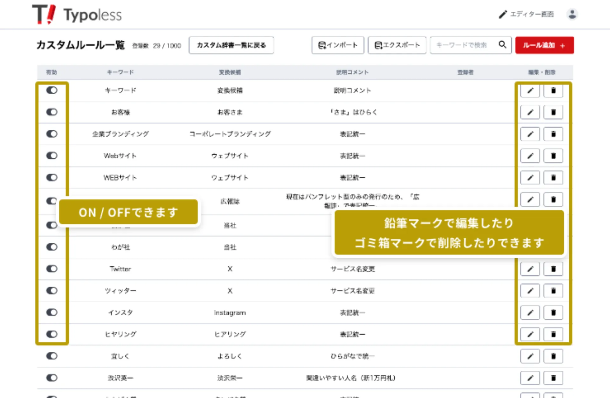
Task: Select the Instagram conversion cell
Action: [x=230, y=313]
